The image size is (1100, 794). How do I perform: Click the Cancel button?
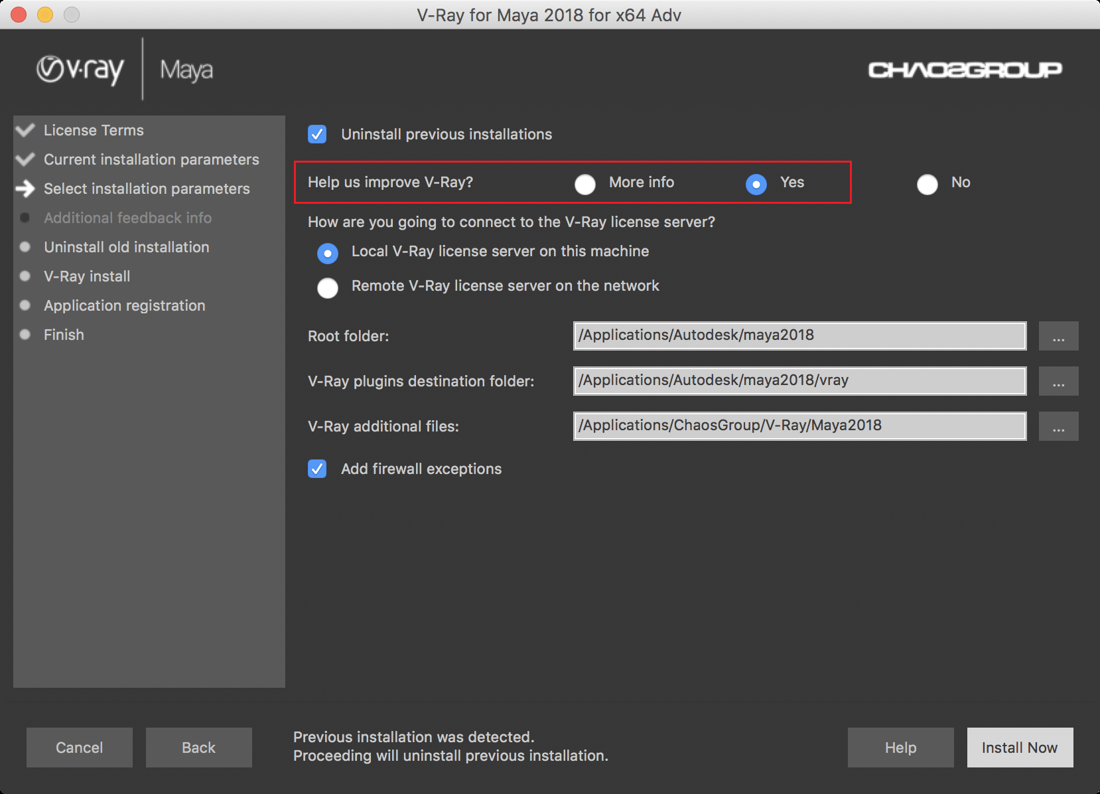click(x=80, y=748)
